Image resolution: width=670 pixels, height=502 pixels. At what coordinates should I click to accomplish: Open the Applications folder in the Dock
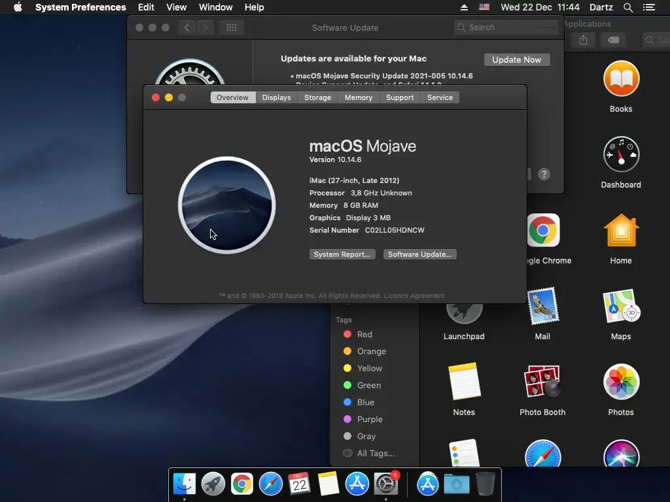pos(428,484)
